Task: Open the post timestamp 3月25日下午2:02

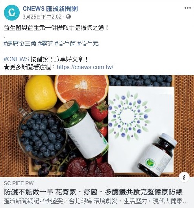Action: 42,17
